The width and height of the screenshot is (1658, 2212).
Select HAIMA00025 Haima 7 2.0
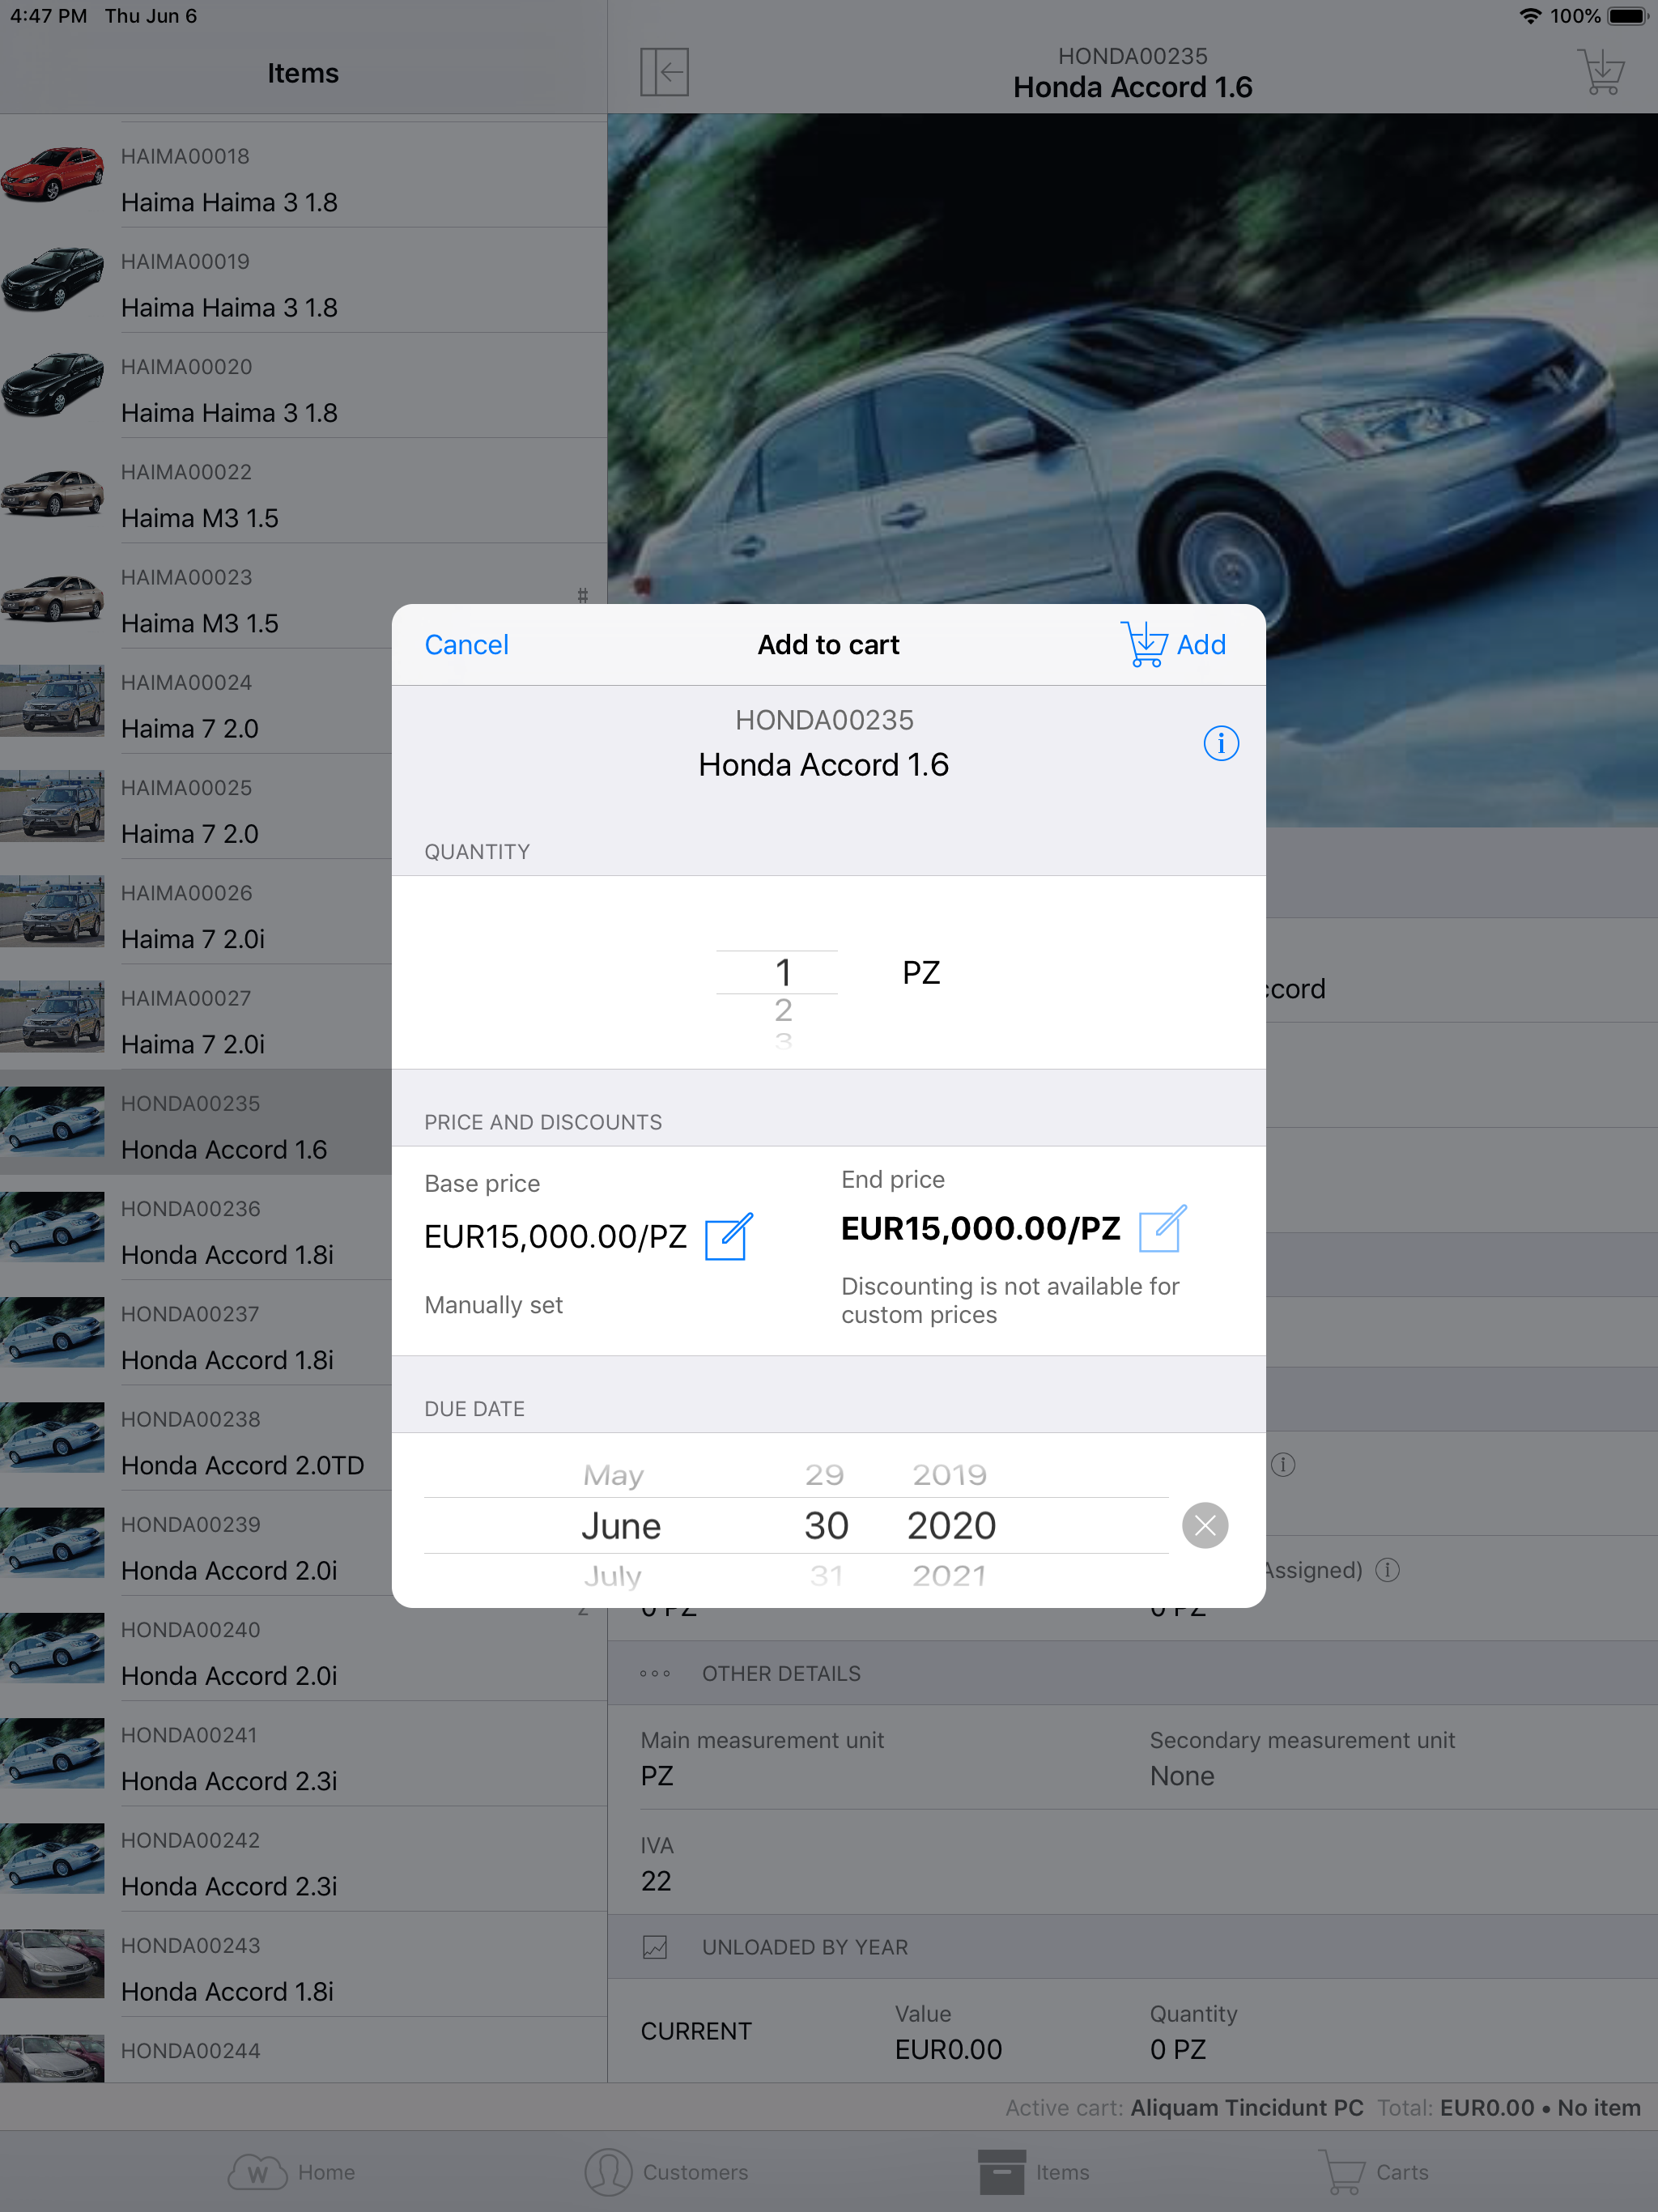(196, 806)
